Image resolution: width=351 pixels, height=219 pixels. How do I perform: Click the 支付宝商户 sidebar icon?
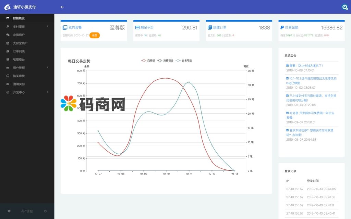point(8,43)
